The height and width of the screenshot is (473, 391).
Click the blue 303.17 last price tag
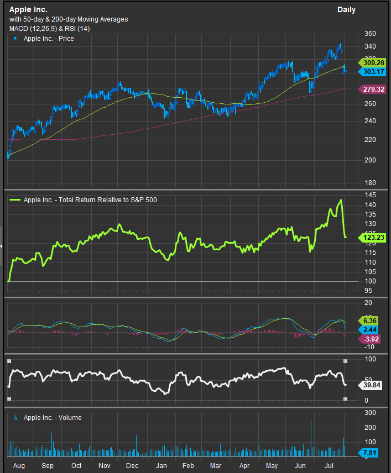point(372,72)
